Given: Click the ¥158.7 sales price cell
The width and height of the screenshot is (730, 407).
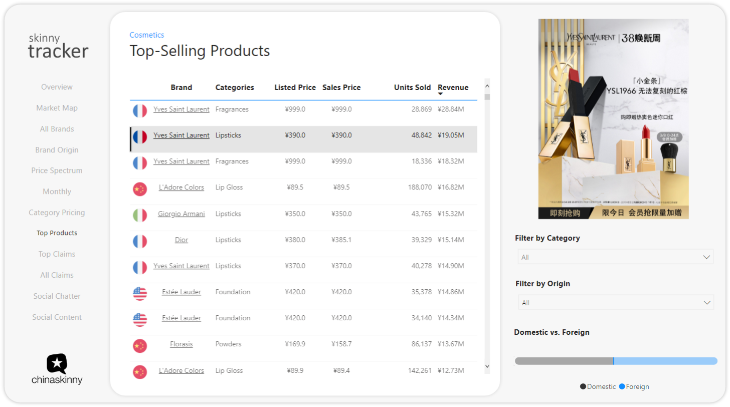Looking at the screenshot, I should click(x=341, y=344).
